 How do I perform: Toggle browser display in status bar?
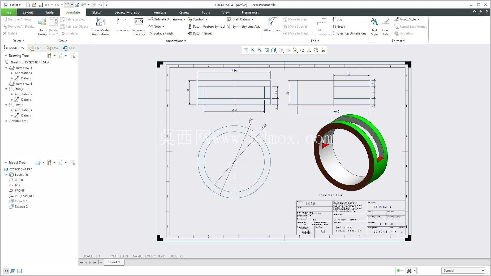(12, 271)
